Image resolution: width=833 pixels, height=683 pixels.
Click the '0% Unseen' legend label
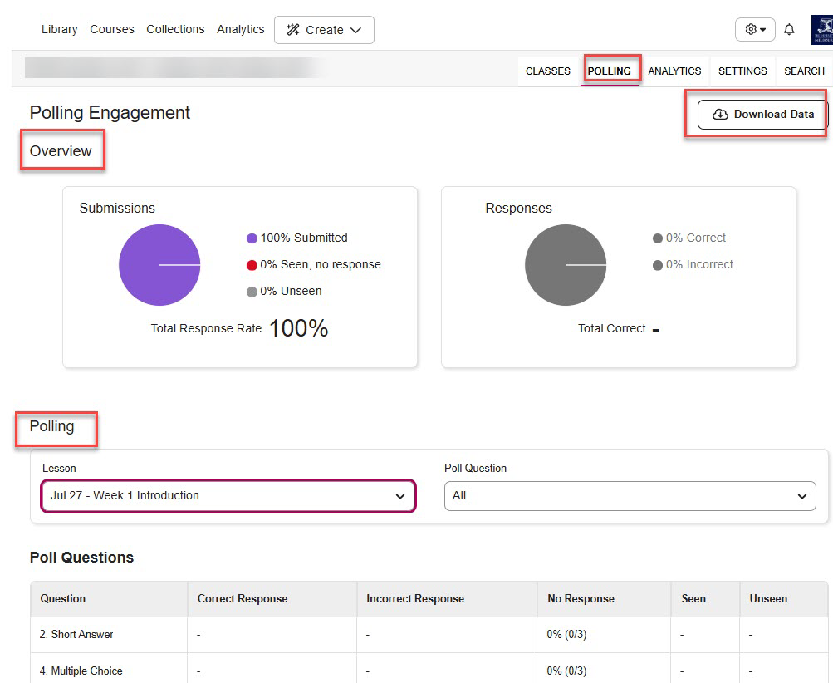(x=291, y=292)
